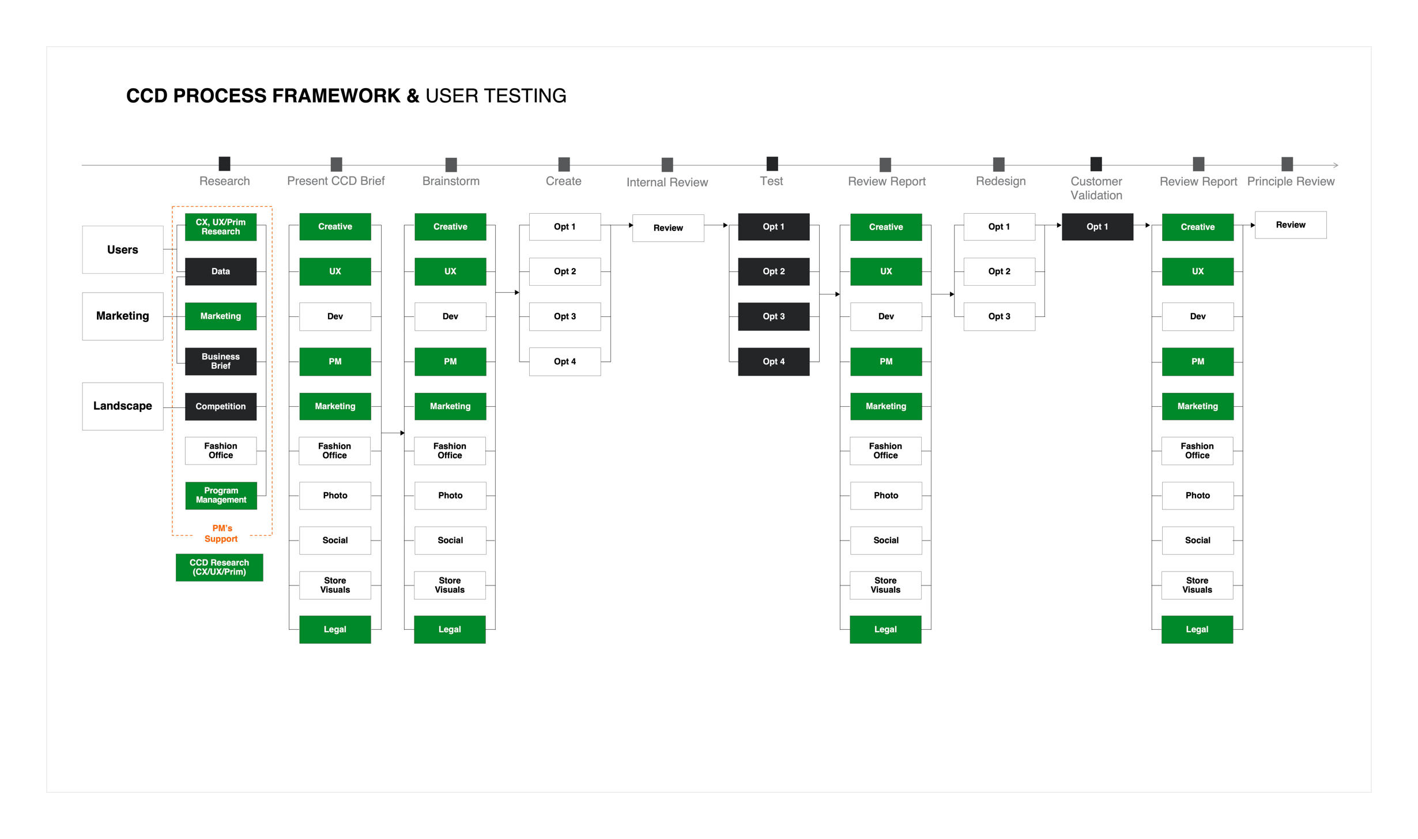Viewport: 1418px width, 839px height.
Task: Select the Business Brief box
Action: coord(221,361)
